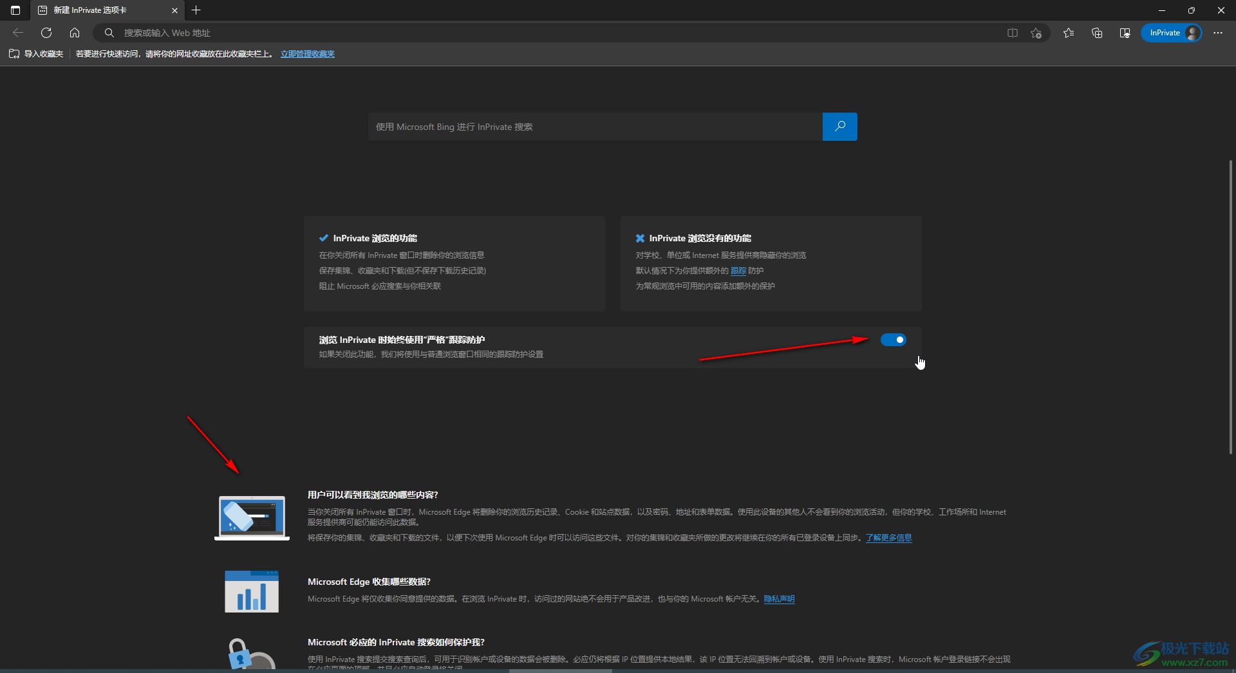Open Settings and more ellipsis menu
1236x673 pixels.
pos(1218,33)
